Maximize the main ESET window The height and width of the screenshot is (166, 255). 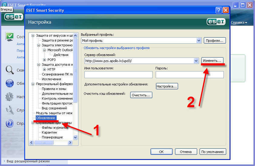coord(243,5)
